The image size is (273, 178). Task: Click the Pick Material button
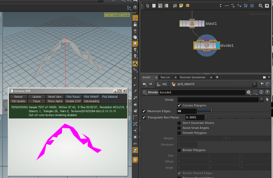110,97
